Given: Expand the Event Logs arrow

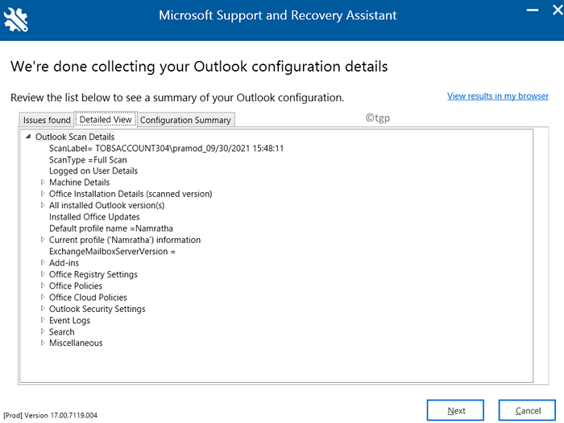Looking at the screenshot, I should pos(43,321).
